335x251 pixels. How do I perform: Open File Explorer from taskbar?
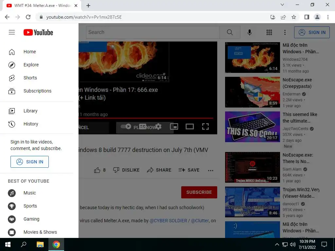coord(40,244)
